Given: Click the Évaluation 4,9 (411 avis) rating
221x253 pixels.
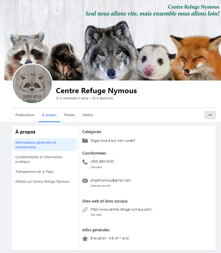Looking at the screenshot, I should (x=110, y=238).
